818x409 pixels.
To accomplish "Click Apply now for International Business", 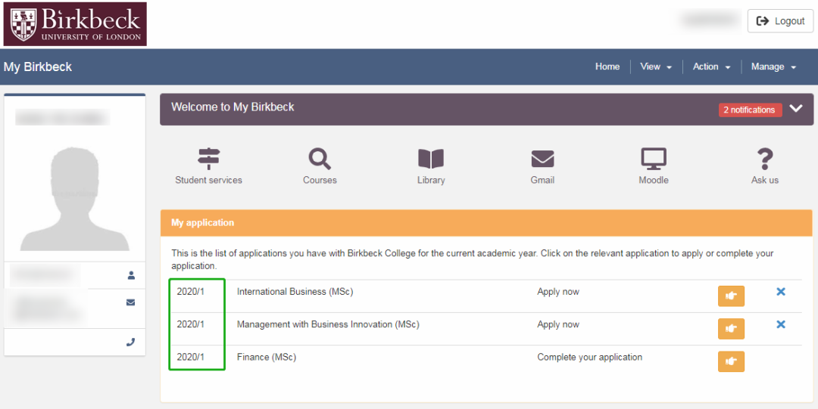I will click(x=558, y=292).
